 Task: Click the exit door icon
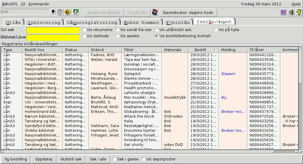(x=291, y=12)
